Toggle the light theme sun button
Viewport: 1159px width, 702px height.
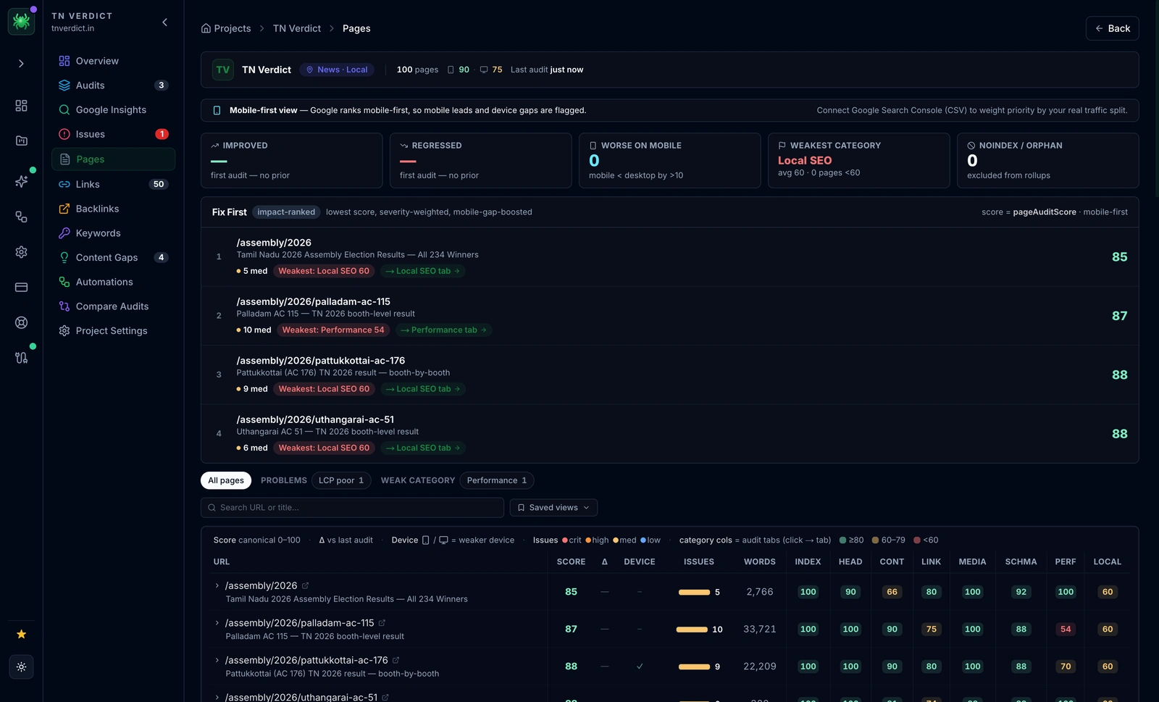tap(21, 667)
